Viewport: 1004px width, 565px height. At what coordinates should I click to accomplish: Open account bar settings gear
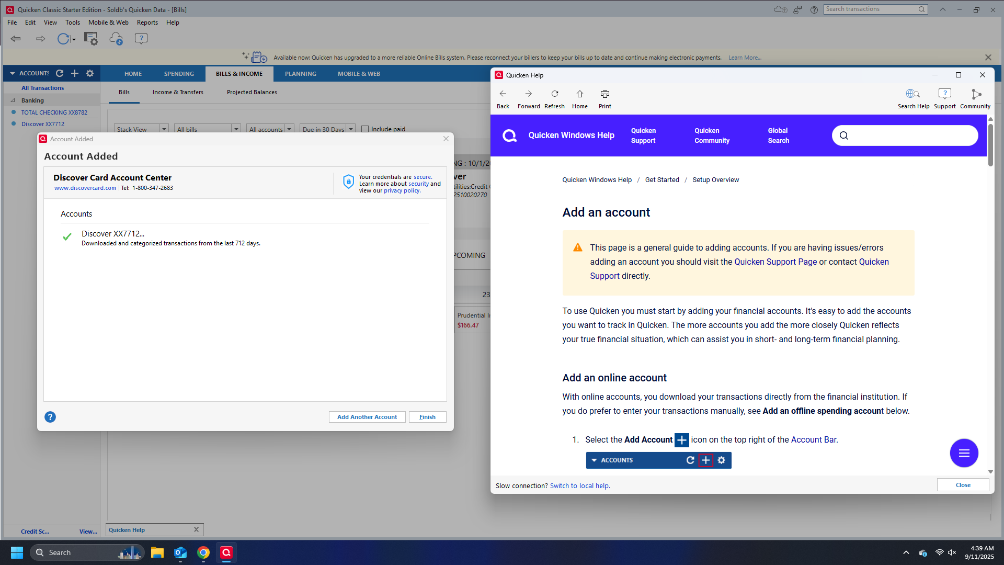tap(90, 73)
